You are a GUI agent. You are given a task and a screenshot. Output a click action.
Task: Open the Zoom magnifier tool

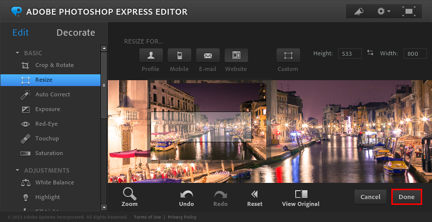(129, 197)
